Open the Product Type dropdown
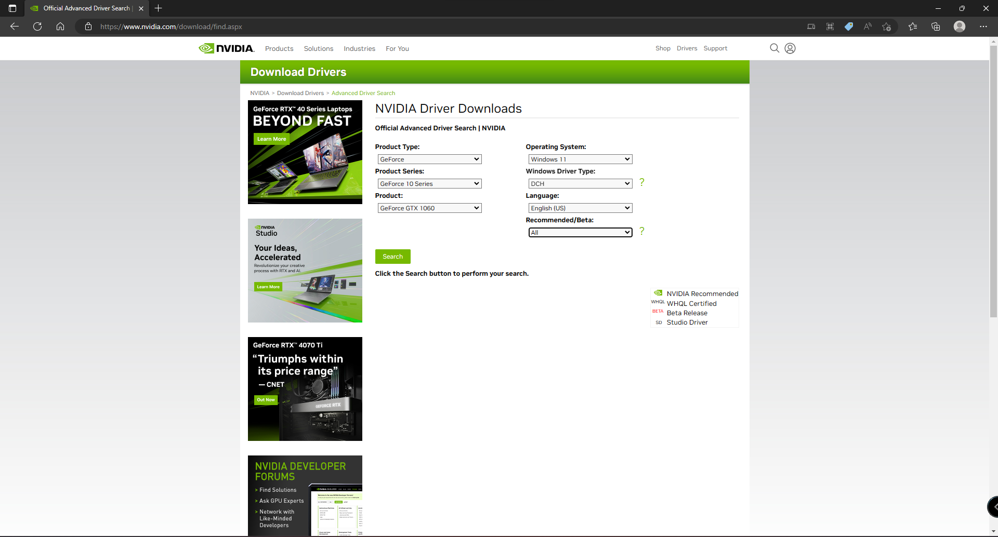Viewport: 998px width, 537px height. [x=429, y=159]
